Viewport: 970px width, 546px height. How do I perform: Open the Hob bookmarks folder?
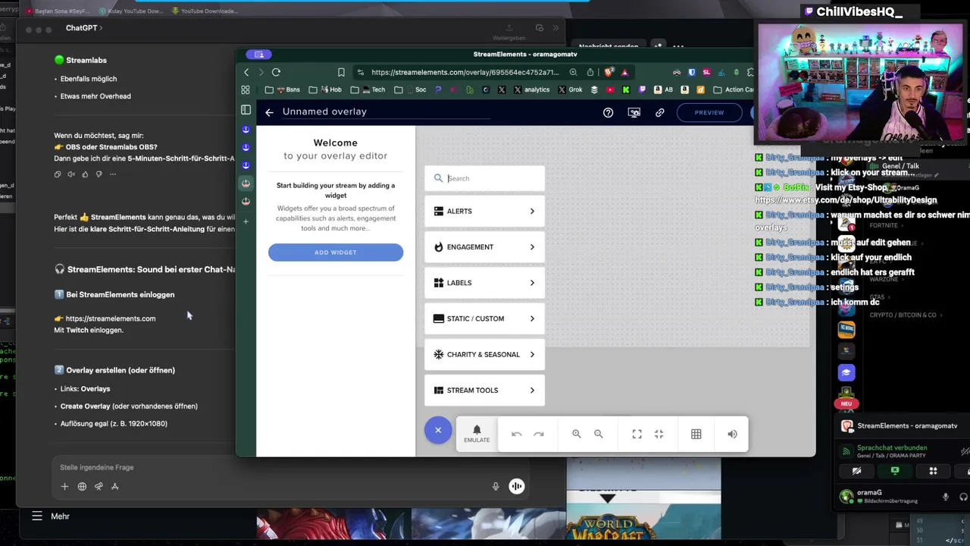click(x=325, y=89)
